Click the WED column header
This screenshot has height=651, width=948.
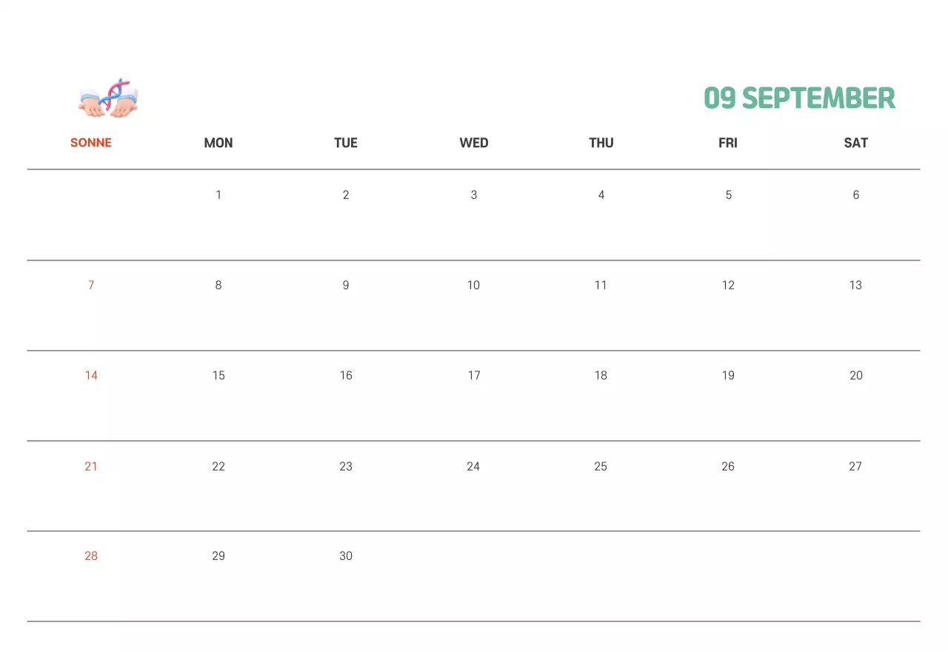point(474,143)
